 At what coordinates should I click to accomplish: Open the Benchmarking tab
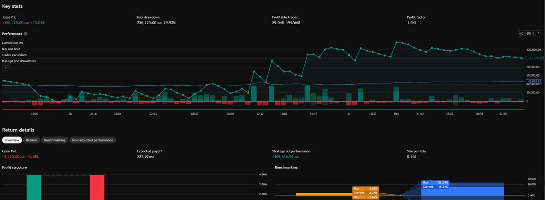point(54,141)
